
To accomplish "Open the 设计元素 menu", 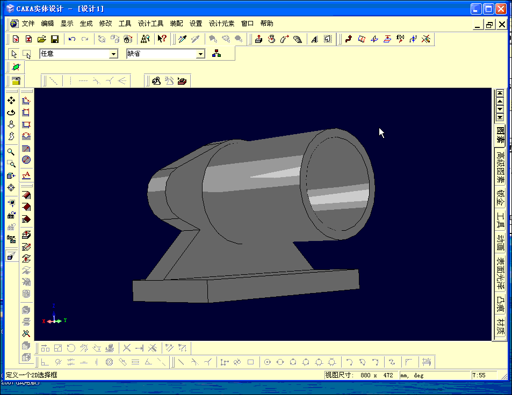I will tap(221, 24).
